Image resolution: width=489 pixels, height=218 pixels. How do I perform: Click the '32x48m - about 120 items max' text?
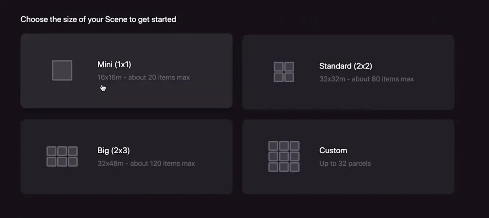[146, 163]
